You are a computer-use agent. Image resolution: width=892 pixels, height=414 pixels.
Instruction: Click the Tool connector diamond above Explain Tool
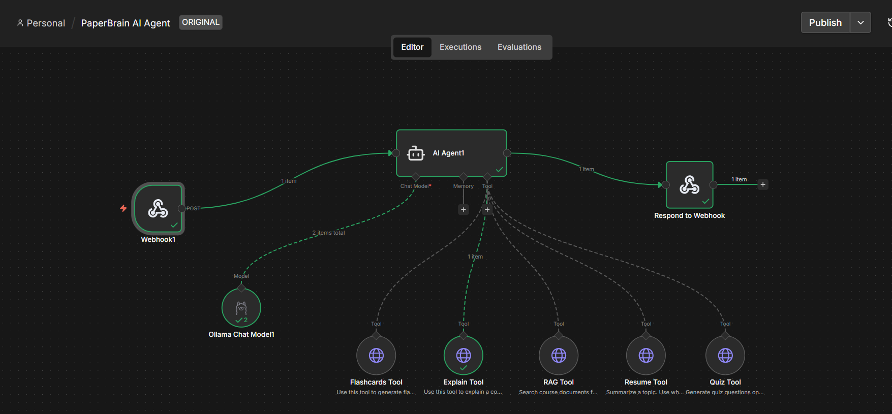click(464, 335)
